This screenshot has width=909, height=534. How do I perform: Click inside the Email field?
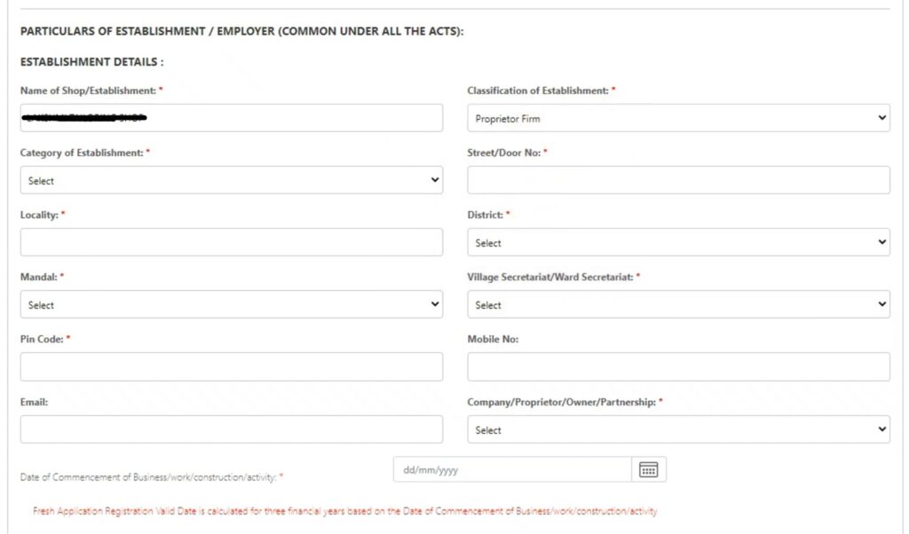(x=232, y=429)
